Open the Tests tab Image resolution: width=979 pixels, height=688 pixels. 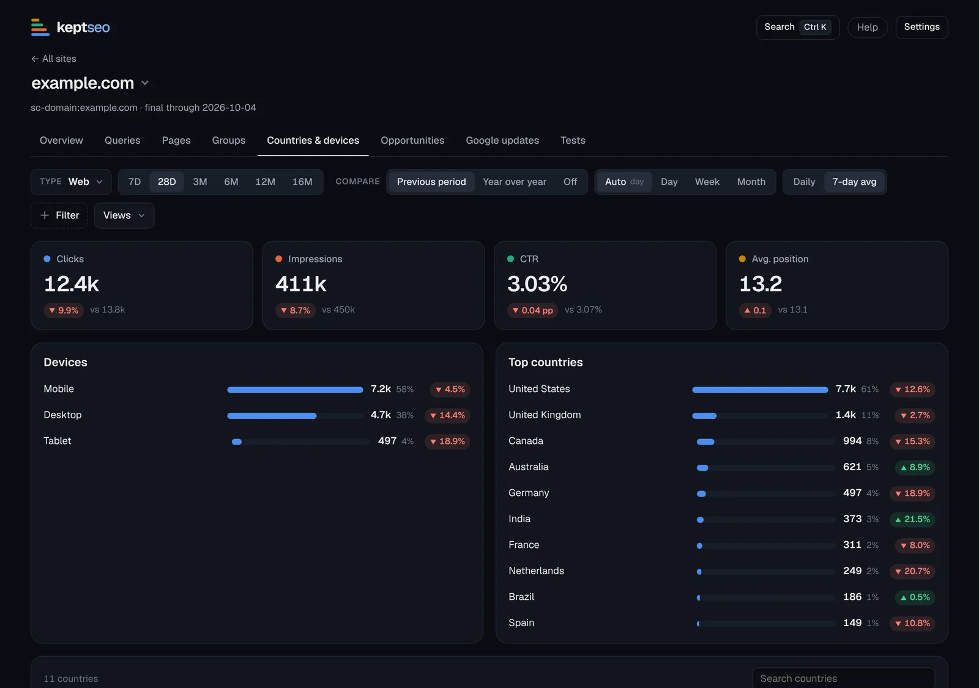pyautogui.click(x=573, y=140)
